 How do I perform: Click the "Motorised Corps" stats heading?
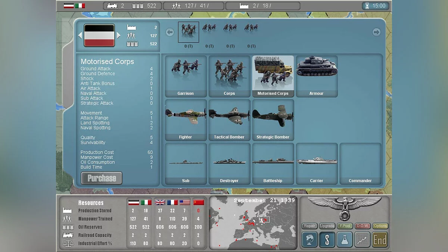(107, 62)
